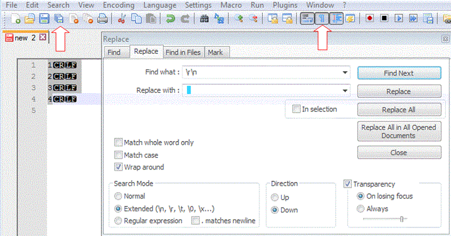The height and width of the screenshot is (236, 451).
Task: Toggle indent guide toolbar icon
Action: click(336, 19)
